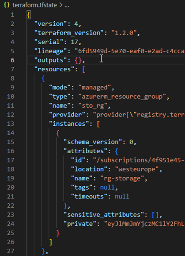This screenshot has width=185, height=256.
Task: Click line number 16 in the gutter
Action: coord(11,151)
